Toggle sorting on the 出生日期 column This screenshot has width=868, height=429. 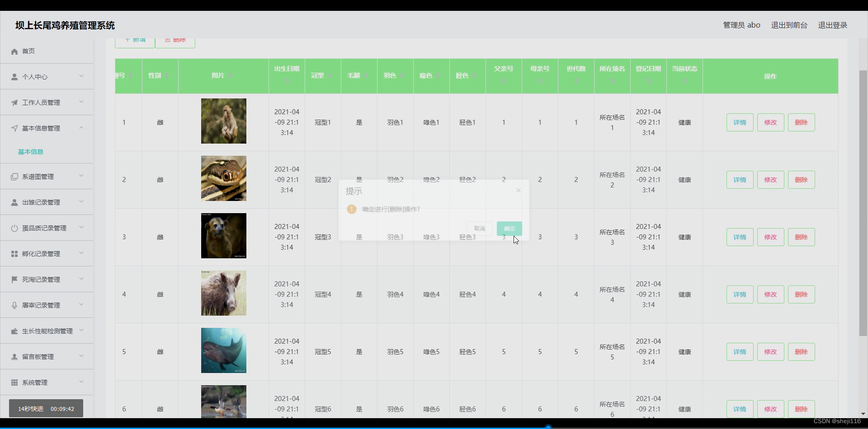(286, 76)
